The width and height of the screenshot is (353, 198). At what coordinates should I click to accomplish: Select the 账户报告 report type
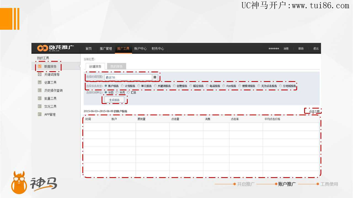[106, 86]
